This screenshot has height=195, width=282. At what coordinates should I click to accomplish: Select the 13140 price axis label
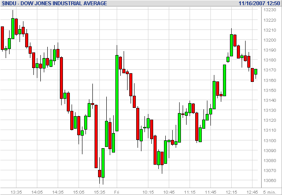point(269,100)
